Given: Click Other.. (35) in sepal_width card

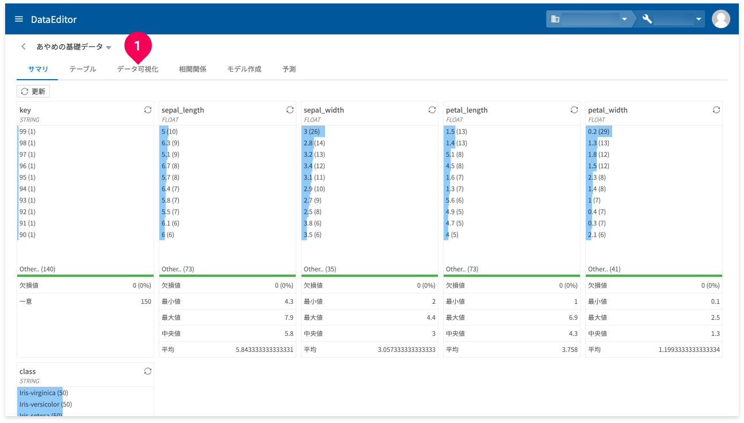Looking at the screenshot, I should tap(320, 269).
